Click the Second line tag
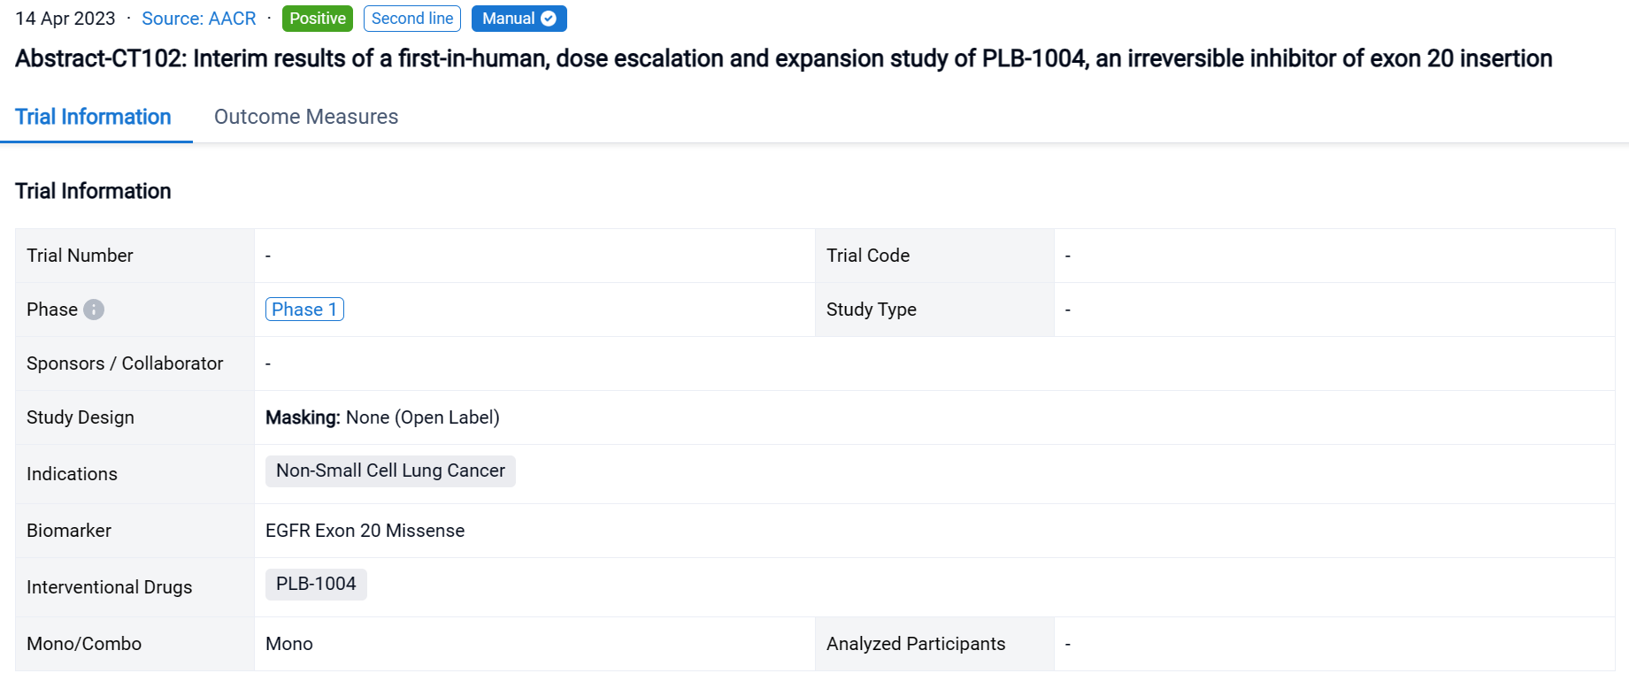This screenshot has width=1629, height=681. 411,19
